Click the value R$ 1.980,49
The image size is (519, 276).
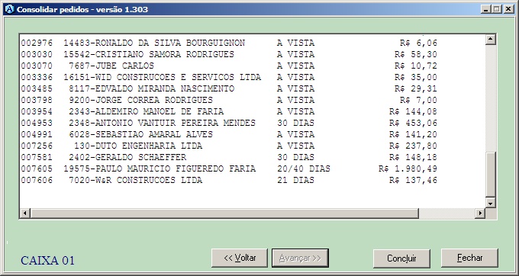click(408, 169)
